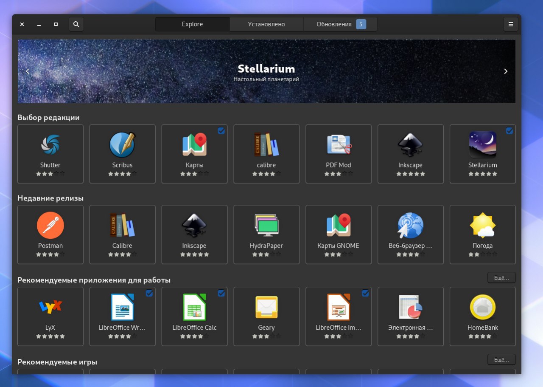
Task: Open the lowercase calibre books icon
Action: 266,144
